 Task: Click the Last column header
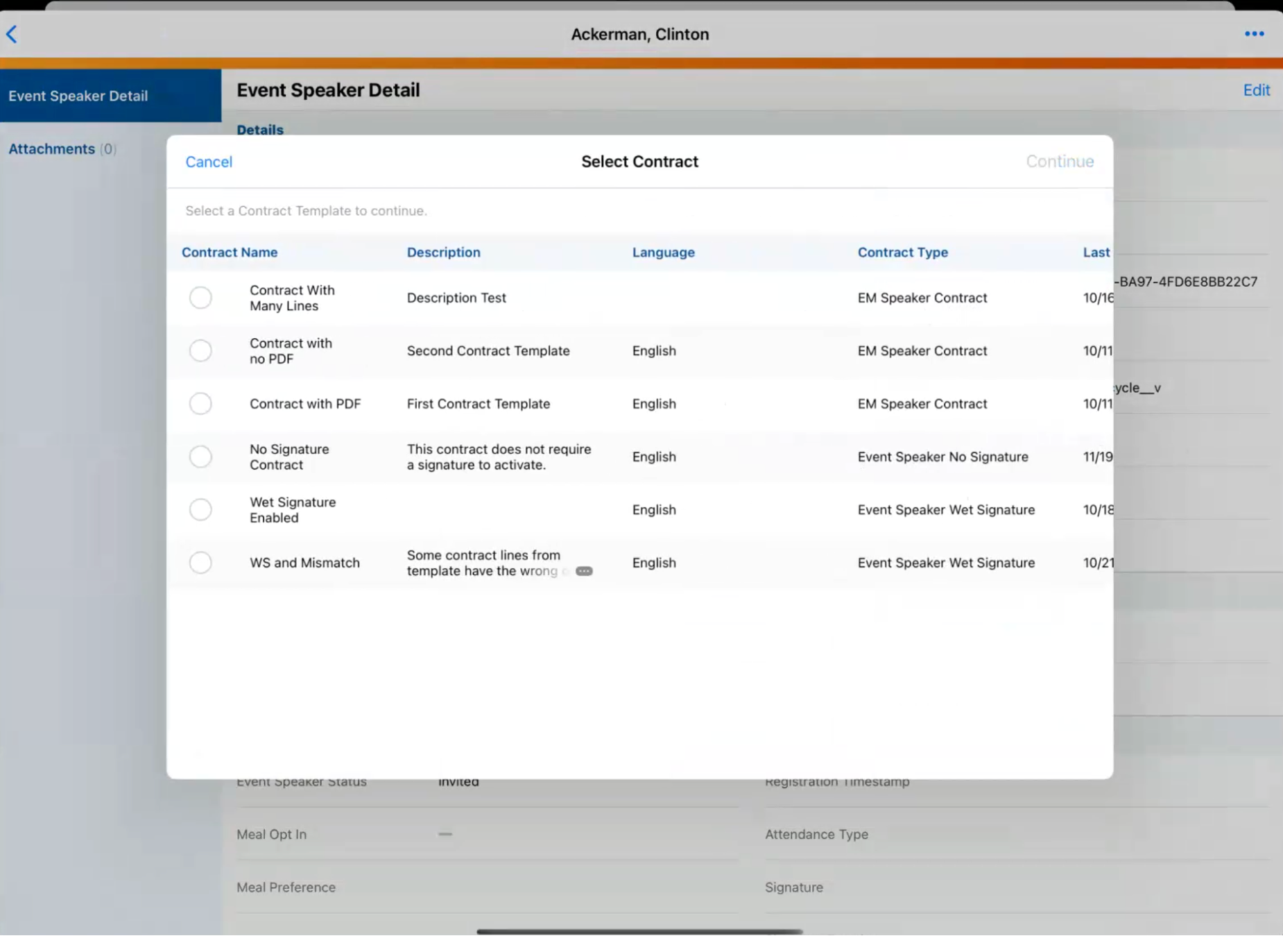1096,252
